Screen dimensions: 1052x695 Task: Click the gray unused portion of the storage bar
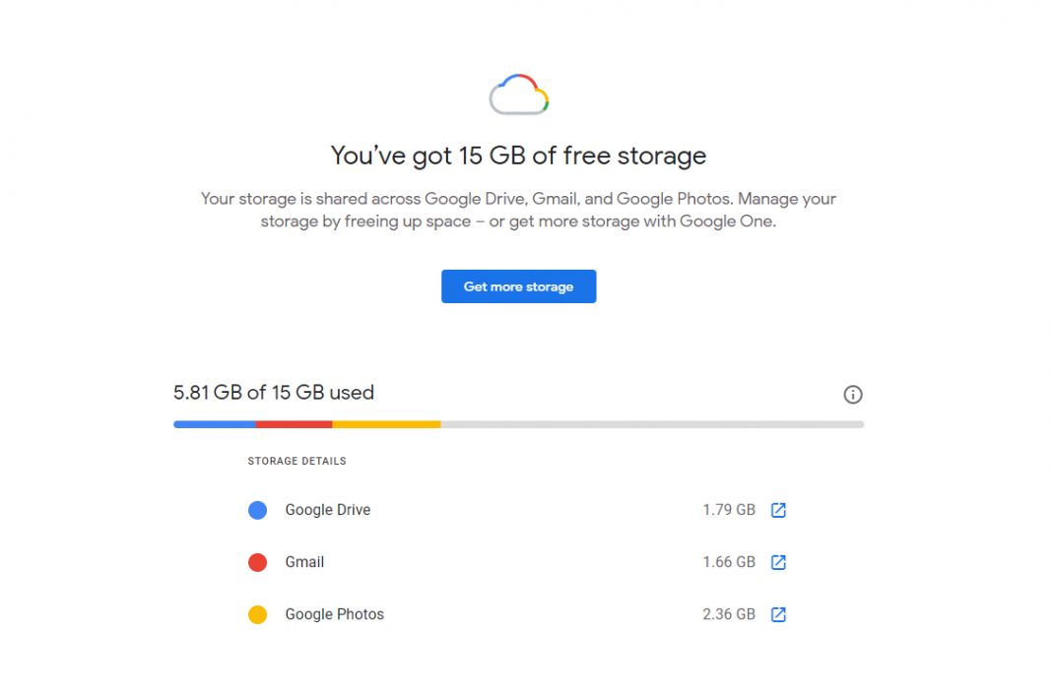point(650,424)
